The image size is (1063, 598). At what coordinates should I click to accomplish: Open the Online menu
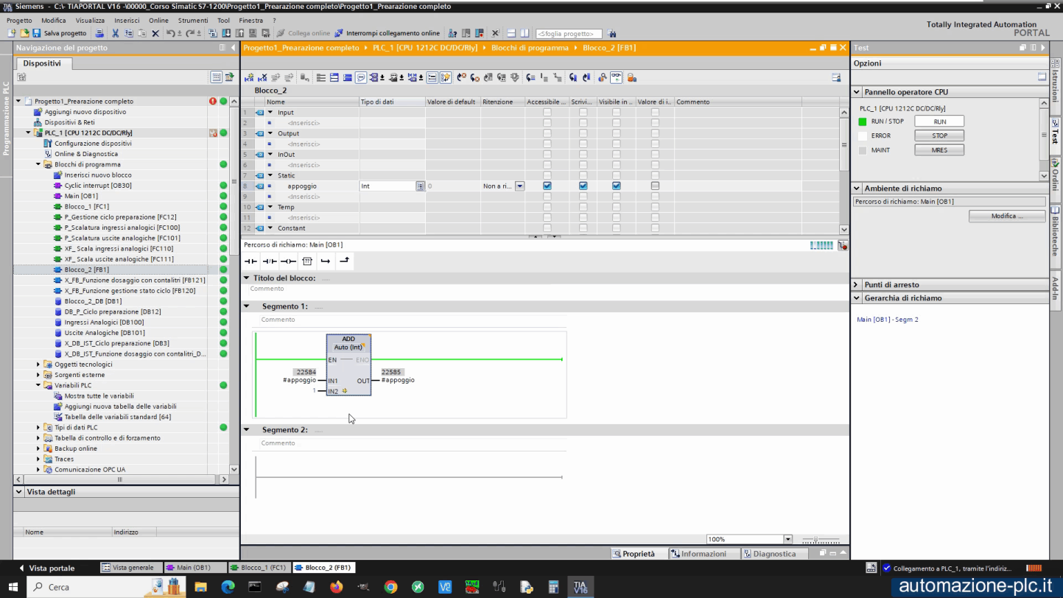click(x=159, y=20)
